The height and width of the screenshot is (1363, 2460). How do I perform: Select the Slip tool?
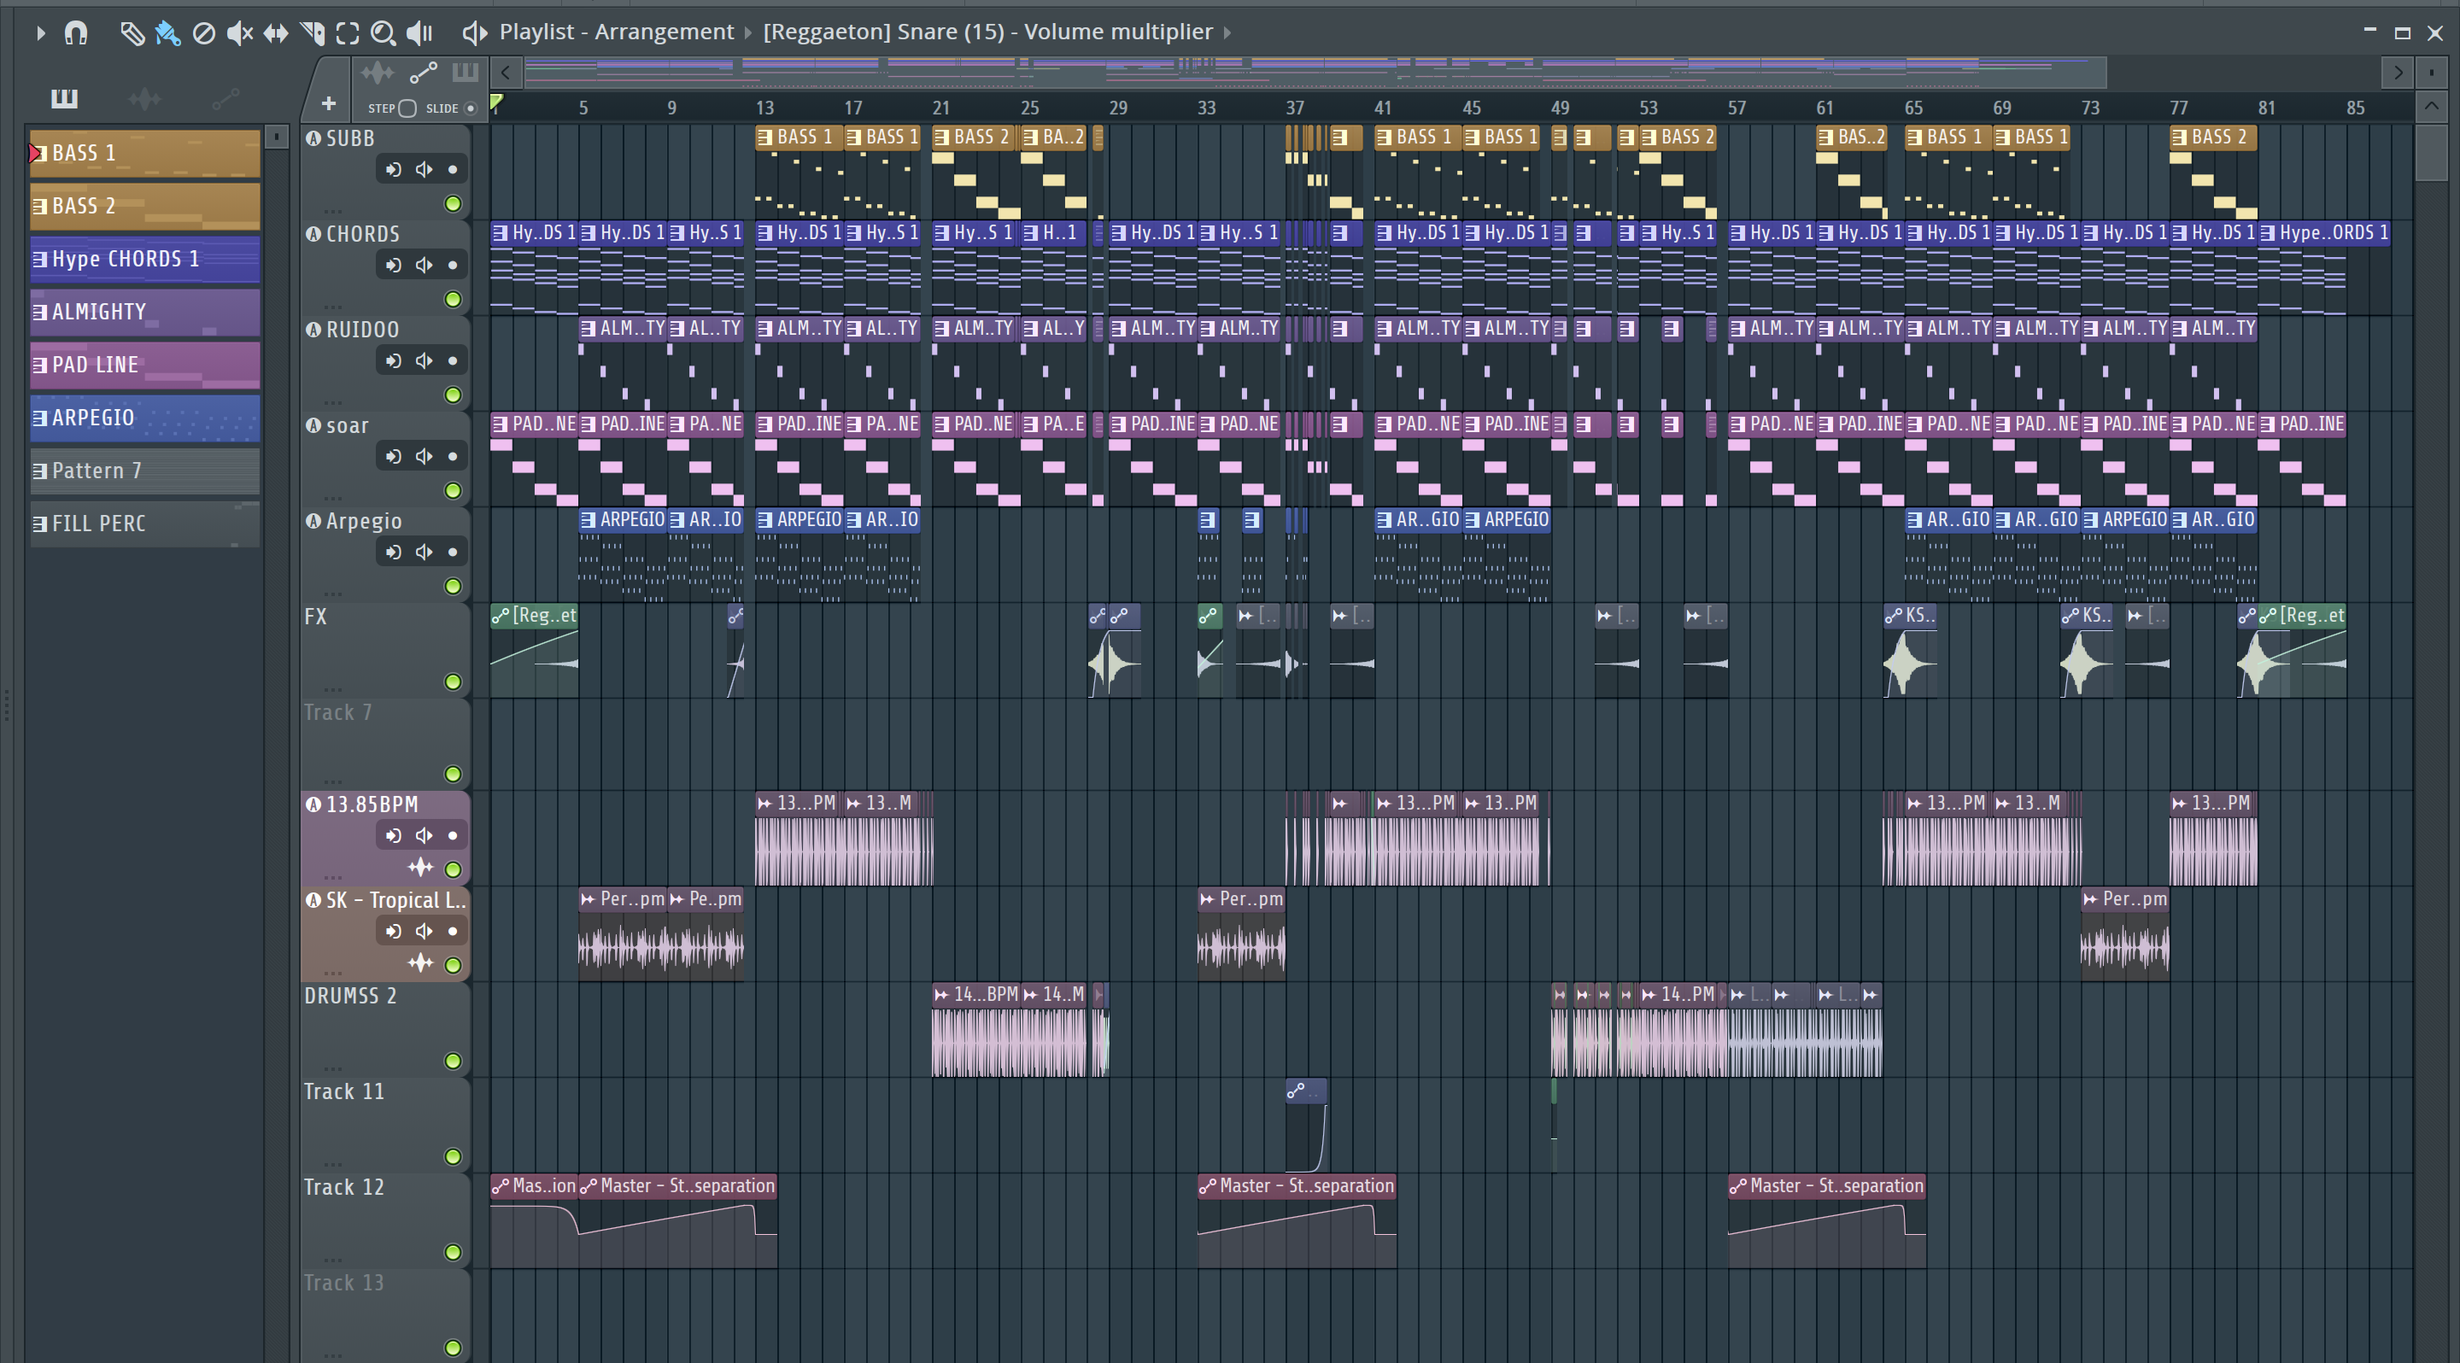[276, 33]
